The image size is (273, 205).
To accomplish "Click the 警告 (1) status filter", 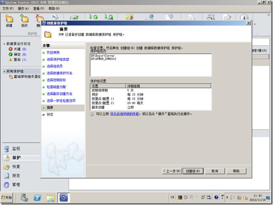I will click(x=17, y=60).
